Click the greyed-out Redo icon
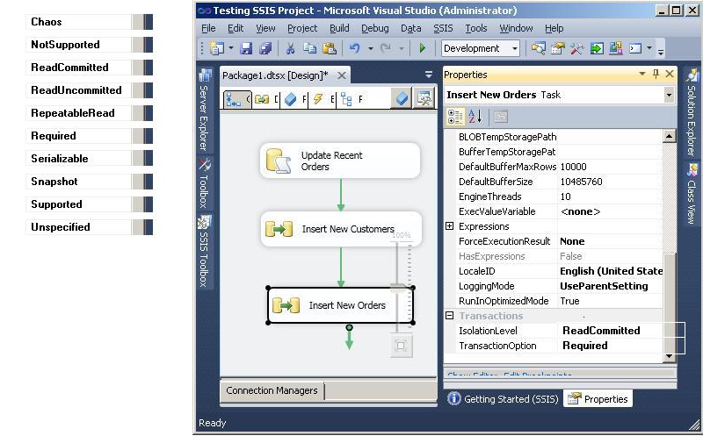Image resolution: width=703 pixels, height=443 pixels. [x=385, y=48]
